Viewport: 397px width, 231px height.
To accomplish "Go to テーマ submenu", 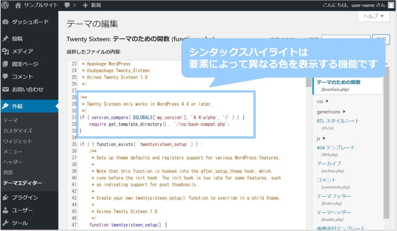I will coord(10,121).
